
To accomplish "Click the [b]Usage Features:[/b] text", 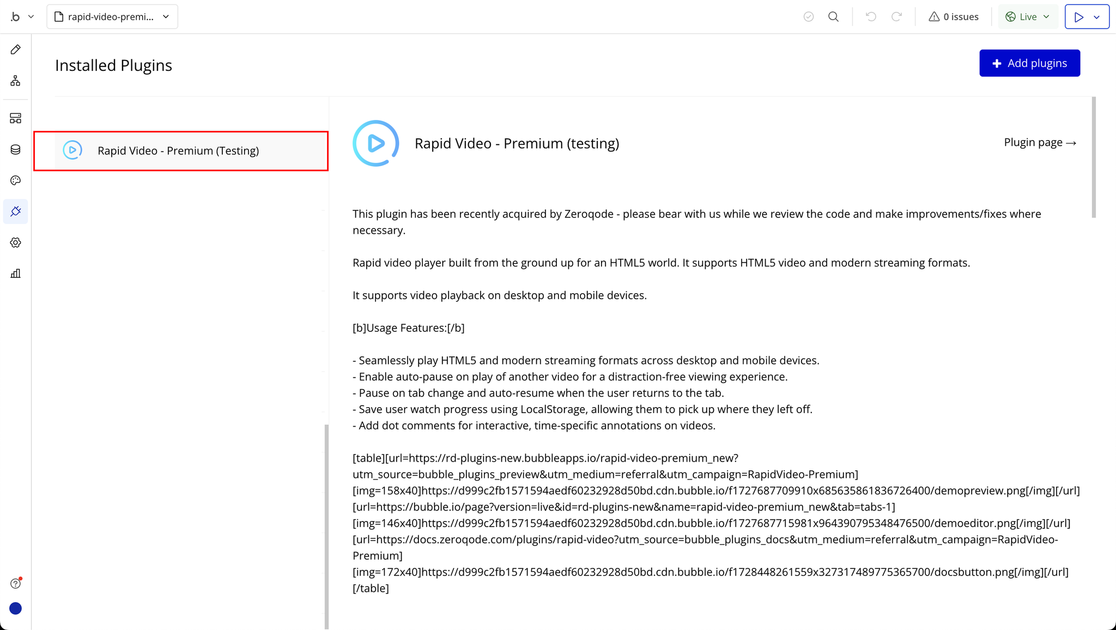I will tap(409, 328).
